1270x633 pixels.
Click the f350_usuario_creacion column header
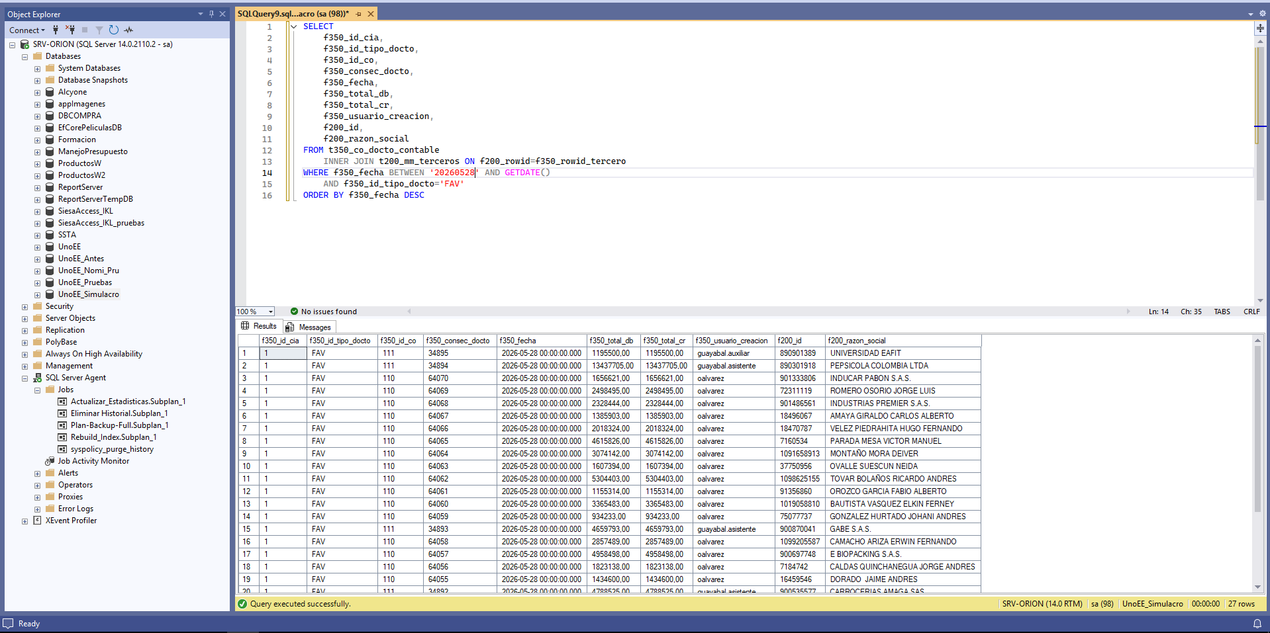pyautogui.click(x=734, y=341)
